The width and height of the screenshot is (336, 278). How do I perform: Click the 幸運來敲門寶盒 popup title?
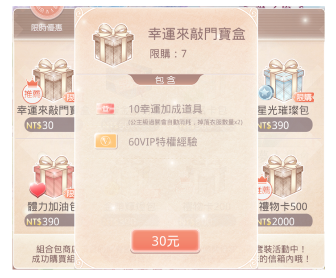tap(196, 34)
